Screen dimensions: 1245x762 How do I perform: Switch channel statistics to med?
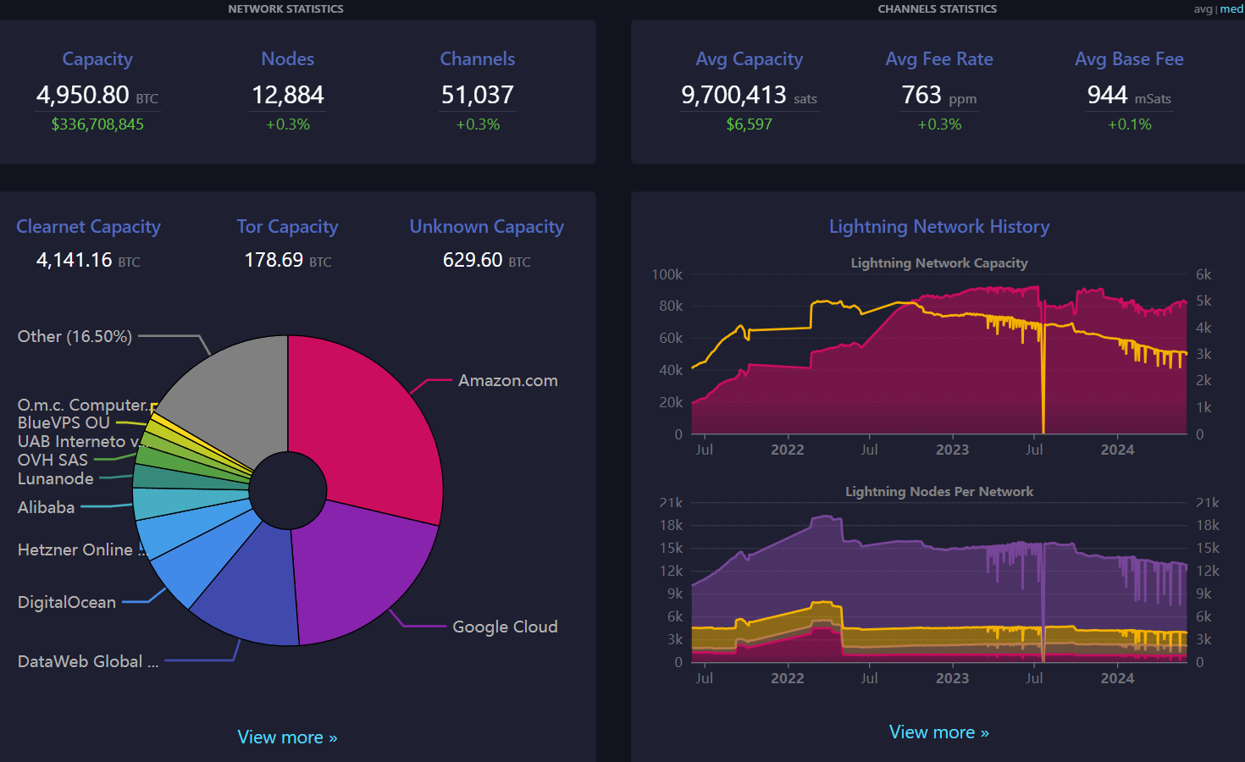[x=1231, y=8]
